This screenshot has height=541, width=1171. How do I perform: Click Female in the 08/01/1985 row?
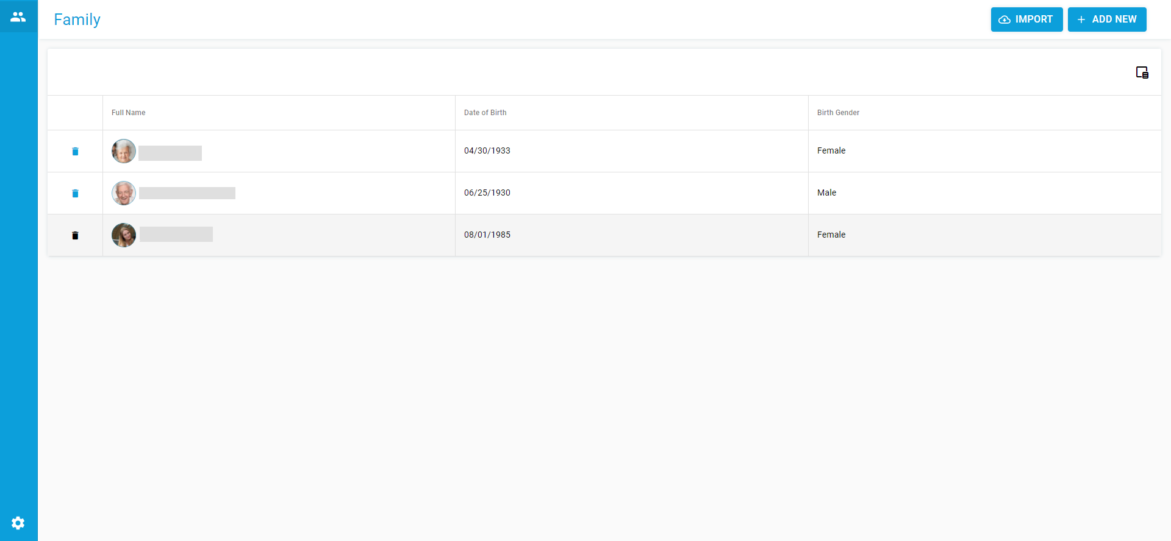[x=831, y=235]
